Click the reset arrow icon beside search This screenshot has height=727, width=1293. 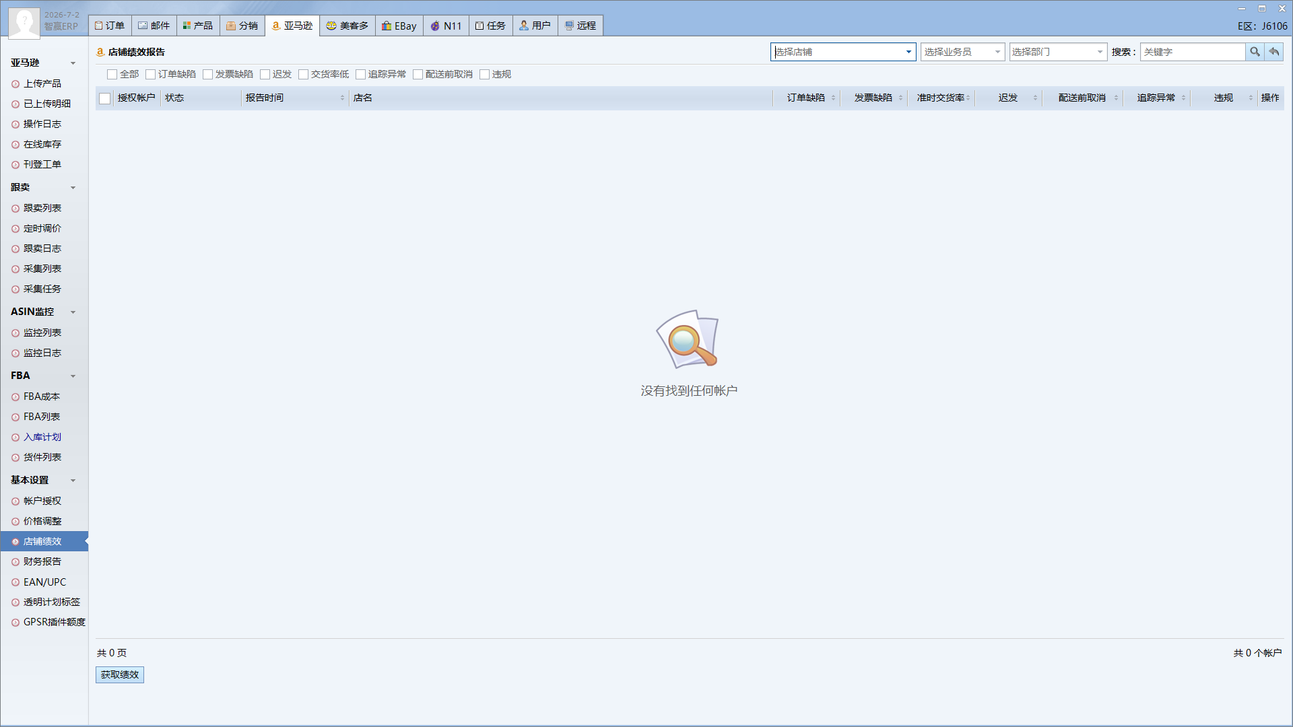(x=1274, y=52)
